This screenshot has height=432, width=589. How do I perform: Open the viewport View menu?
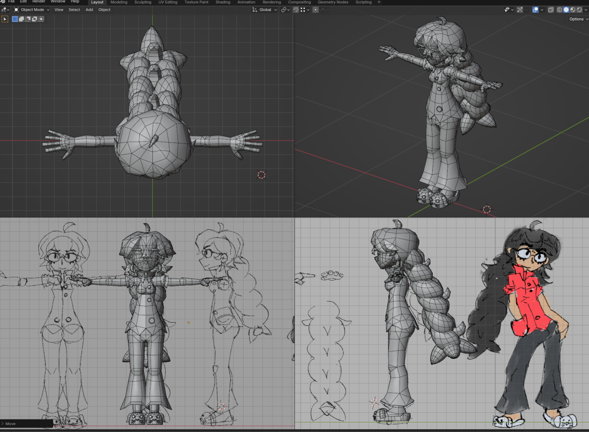[x=59, y=10]
